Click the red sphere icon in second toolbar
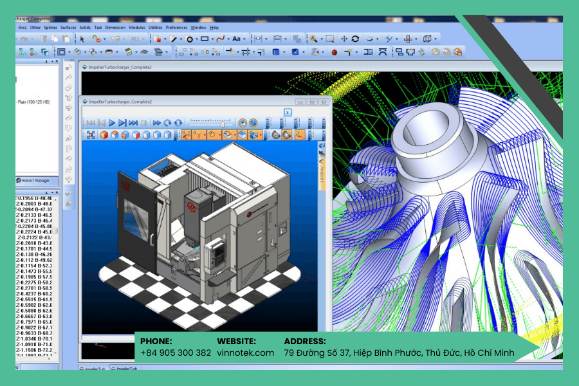 [x=334, y=52]
